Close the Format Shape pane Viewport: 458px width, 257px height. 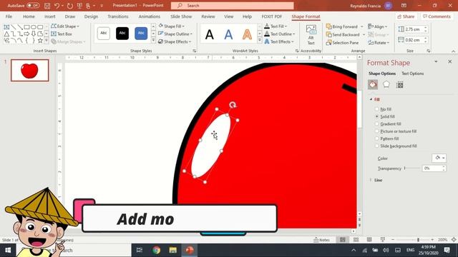[x=450, y=61]
